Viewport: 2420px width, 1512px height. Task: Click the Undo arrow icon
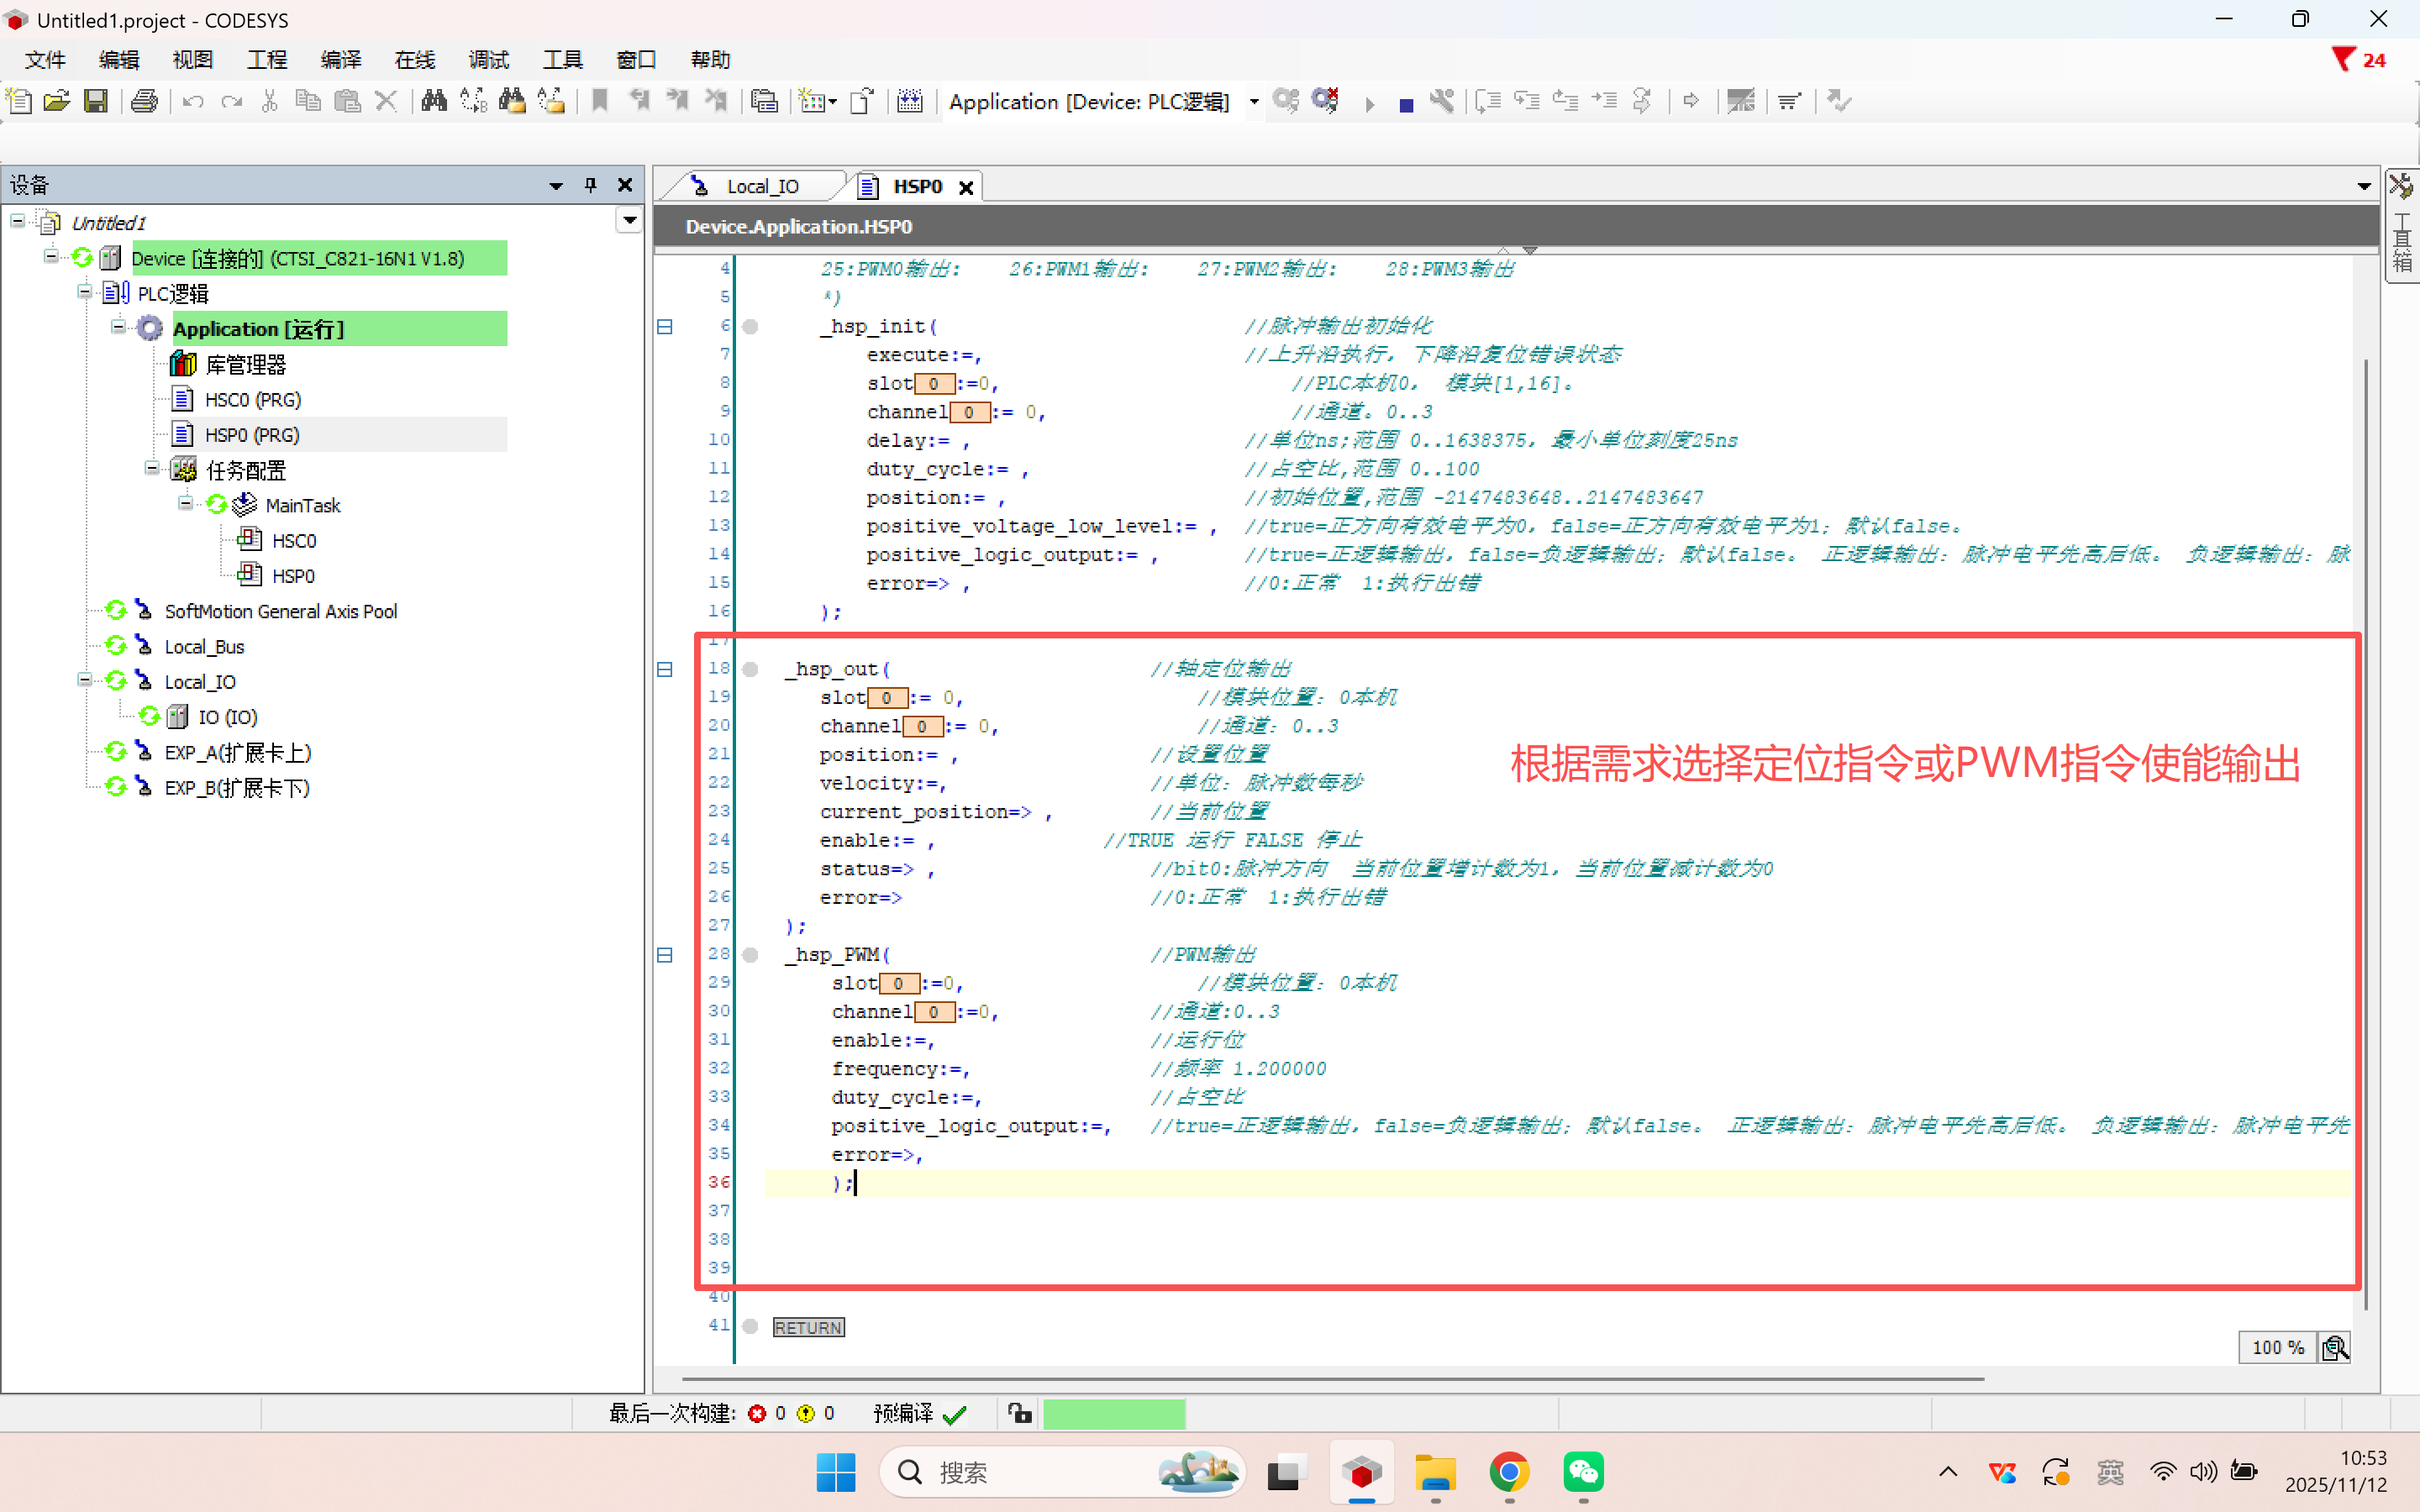pyautogui.click(x=193, y=101)
